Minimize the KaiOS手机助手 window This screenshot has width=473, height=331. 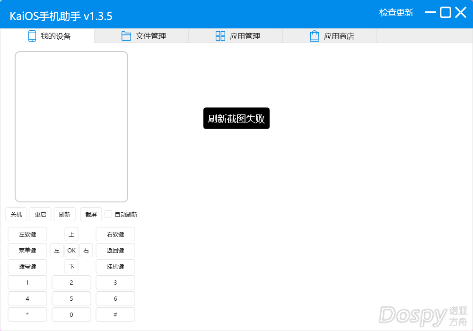click(x=430, y=13)
